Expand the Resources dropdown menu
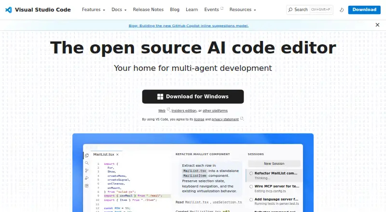The image size is (386, 212). [243, 10]
